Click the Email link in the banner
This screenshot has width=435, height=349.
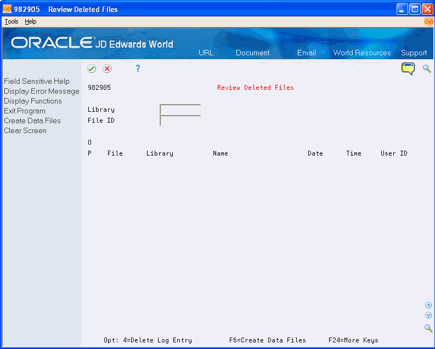(306, 53)
